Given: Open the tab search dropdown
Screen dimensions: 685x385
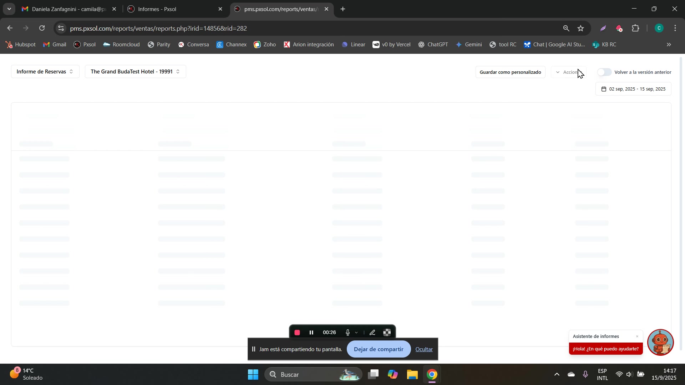Looking at the screenshot, I should pos(9,9).
